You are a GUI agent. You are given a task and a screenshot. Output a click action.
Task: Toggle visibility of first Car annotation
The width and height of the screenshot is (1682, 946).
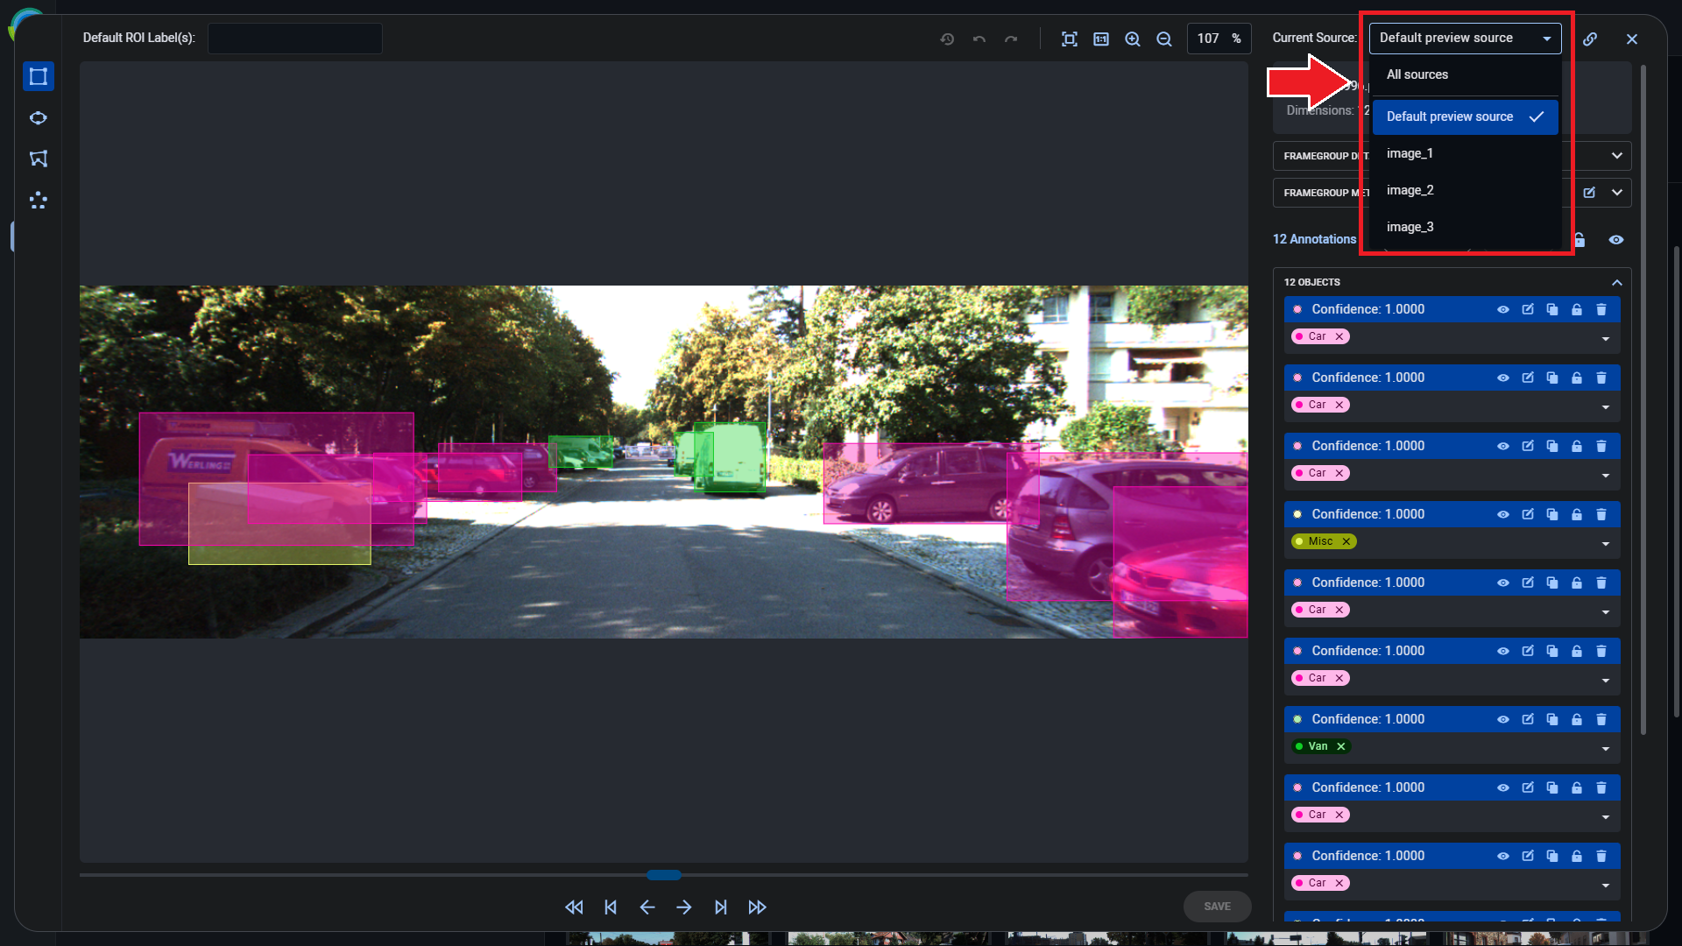click(1503, 308)
